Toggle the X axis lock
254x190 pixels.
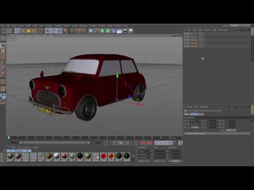48,31
